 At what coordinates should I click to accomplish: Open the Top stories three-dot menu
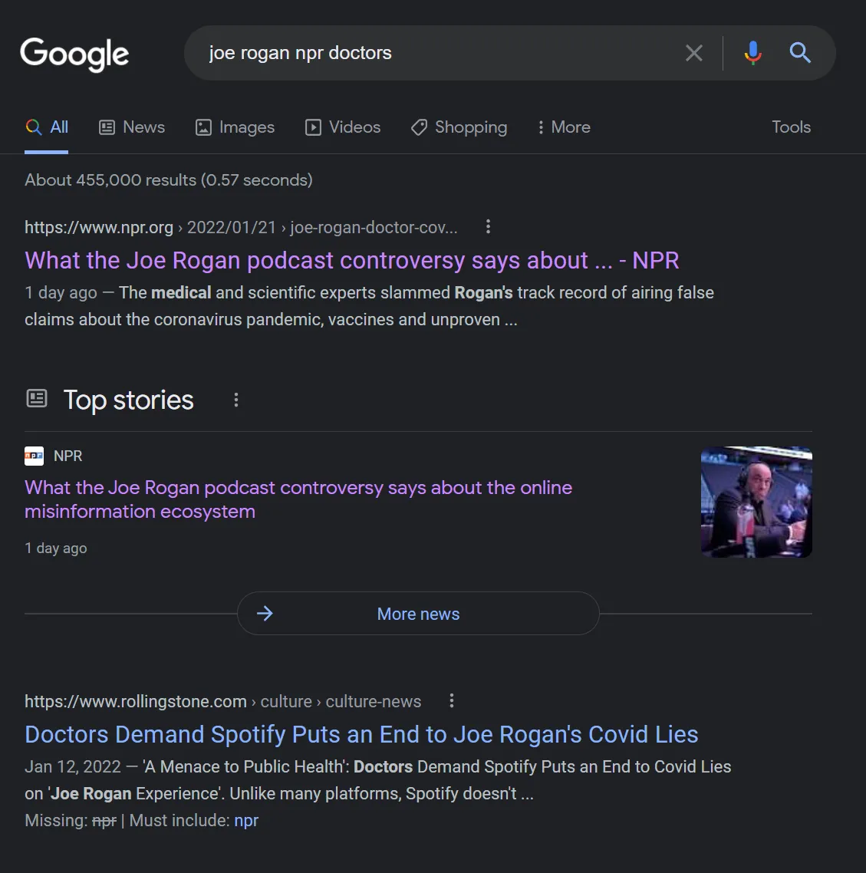pyautogui.click(x=236, y=400)
